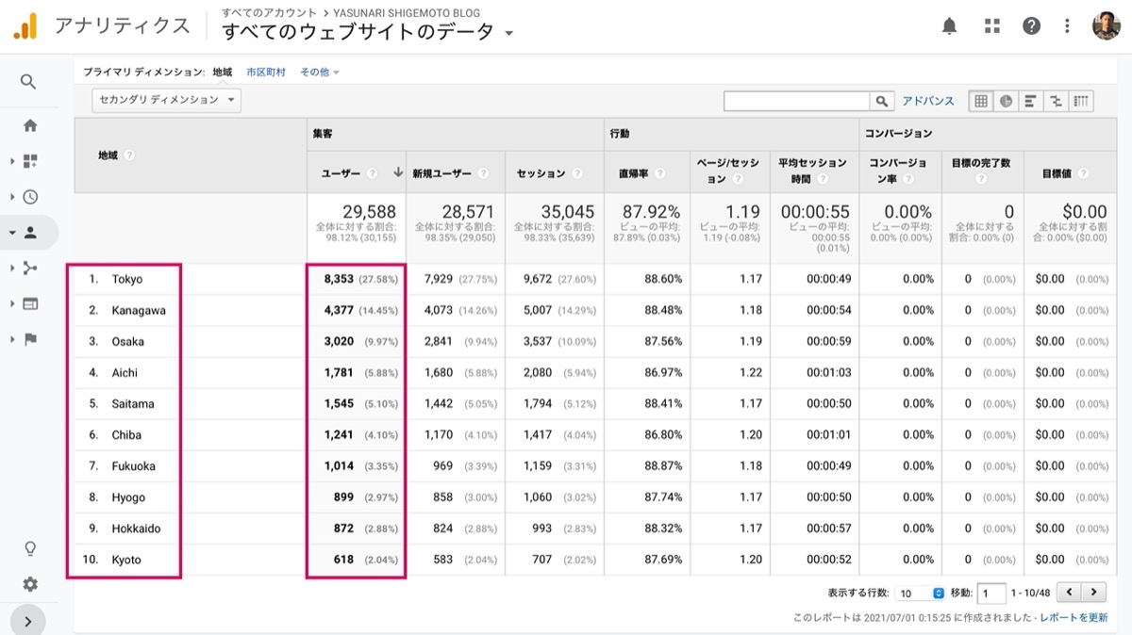1132x635 pixels.
Task: Select the 地域 primary dimension
Action: click(x=222, y=72)
